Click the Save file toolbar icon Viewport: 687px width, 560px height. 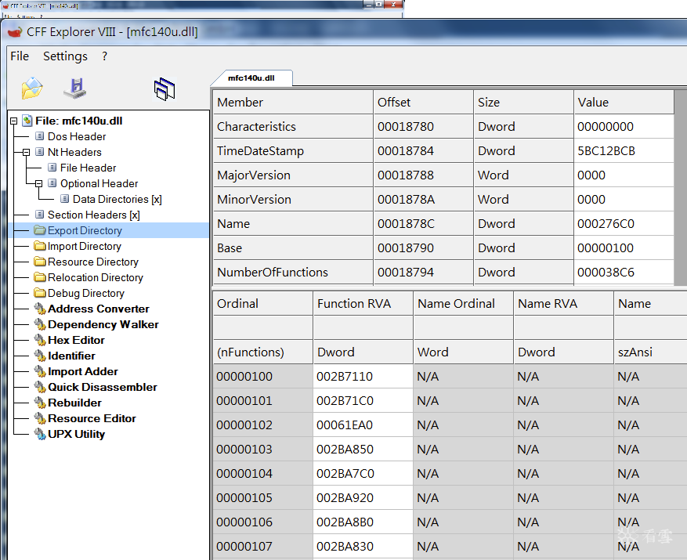(75, 88)
